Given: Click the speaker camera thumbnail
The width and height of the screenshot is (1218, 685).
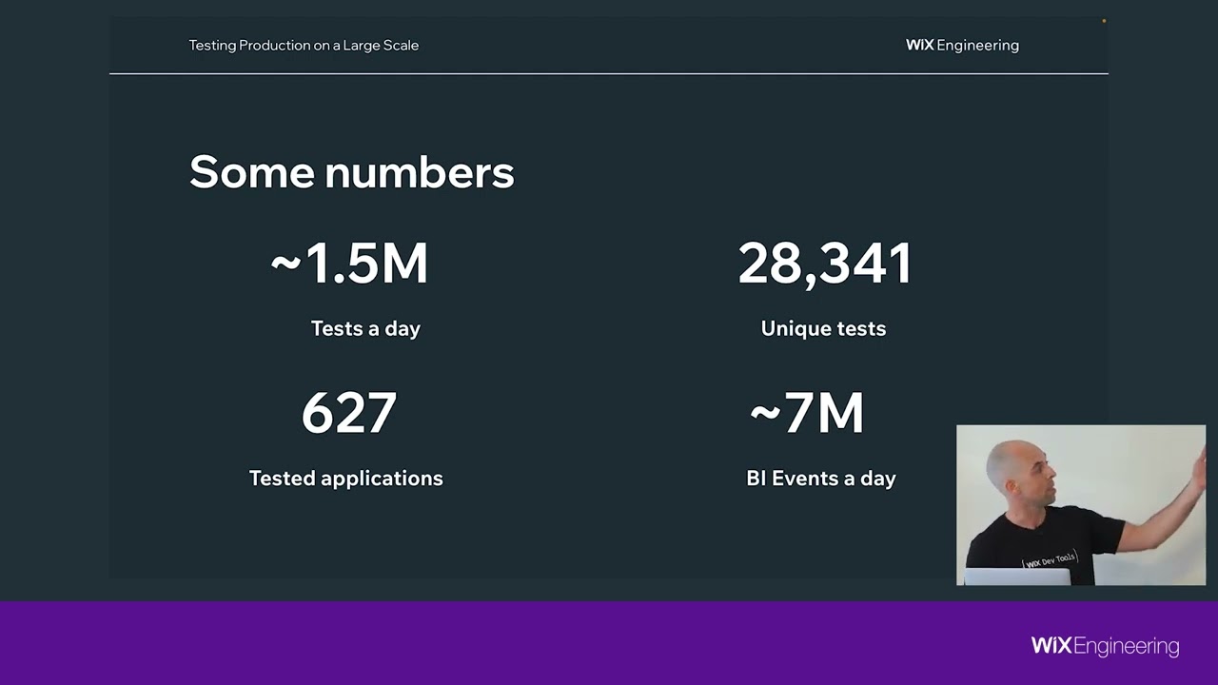Looking at the screenshot, I should 1081,505.
